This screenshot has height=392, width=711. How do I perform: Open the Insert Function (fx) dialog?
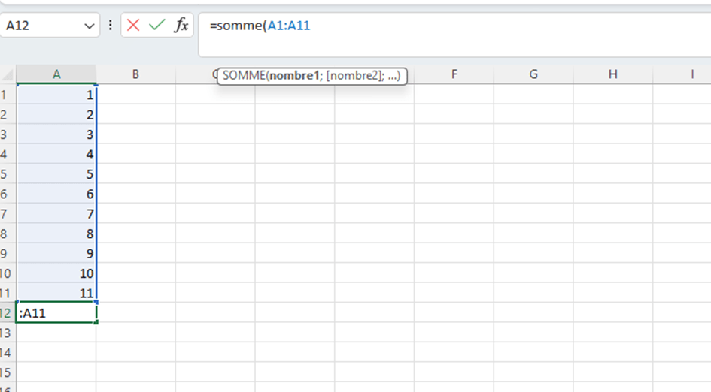pos(181,25)
